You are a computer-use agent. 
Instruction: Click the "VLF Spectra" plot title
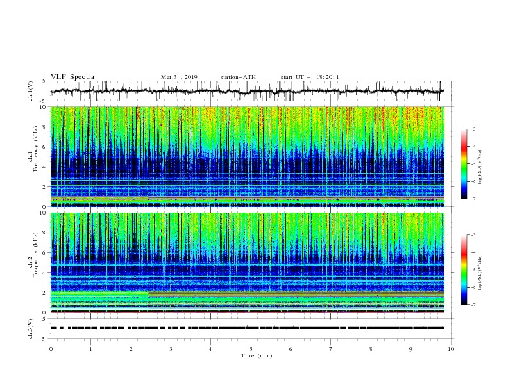click(x=72, y=77)
